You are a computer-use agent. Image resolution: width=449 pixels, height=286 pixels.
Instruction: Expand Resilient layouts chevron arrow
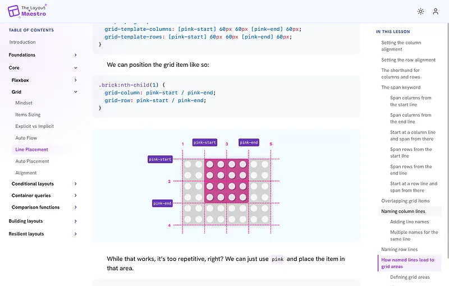pos(76,234)
